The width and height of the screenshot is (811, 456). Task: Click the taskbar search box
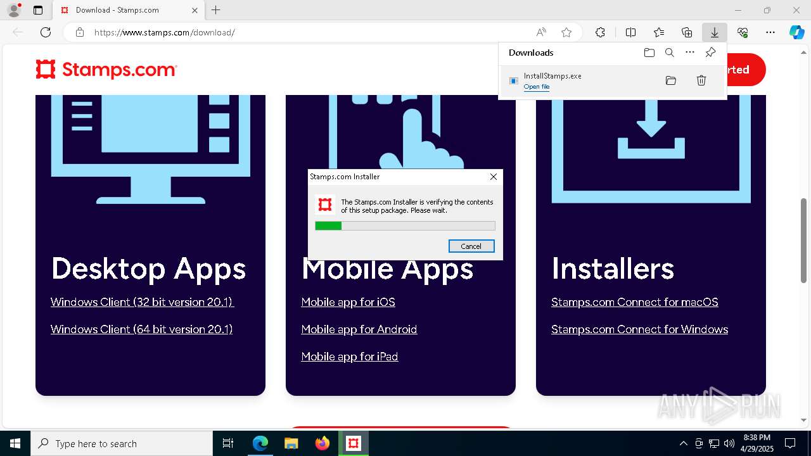click(x=122, y=443)
